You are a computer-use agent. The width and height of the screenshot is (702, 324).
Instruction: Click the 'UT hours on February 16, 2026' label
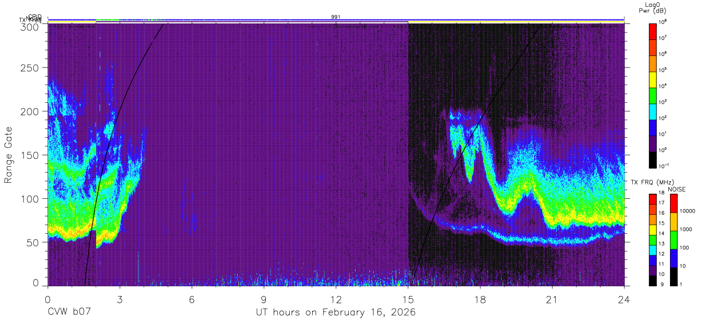(336, 313)
